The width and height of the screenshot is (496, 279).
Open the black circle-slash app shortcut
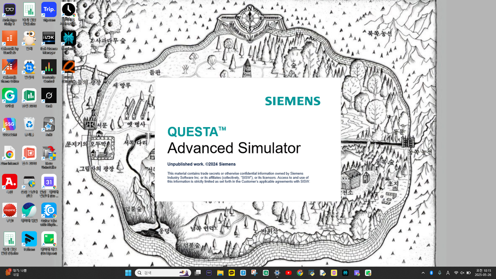49,97
